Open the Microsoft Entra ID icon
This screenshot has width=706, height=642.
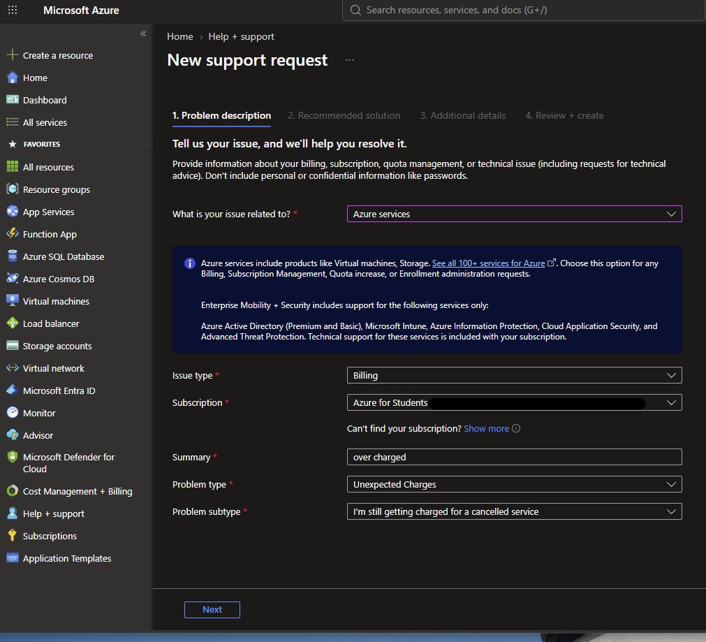(x=13, y=390)
